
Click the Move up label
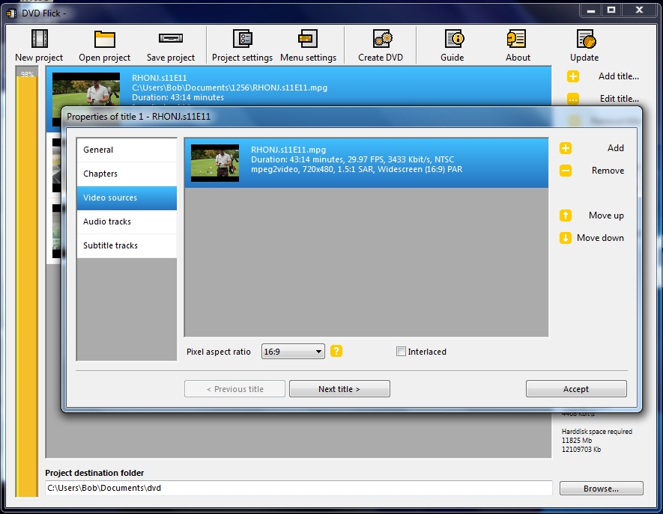pyautogui.click(x=606, y=215)
